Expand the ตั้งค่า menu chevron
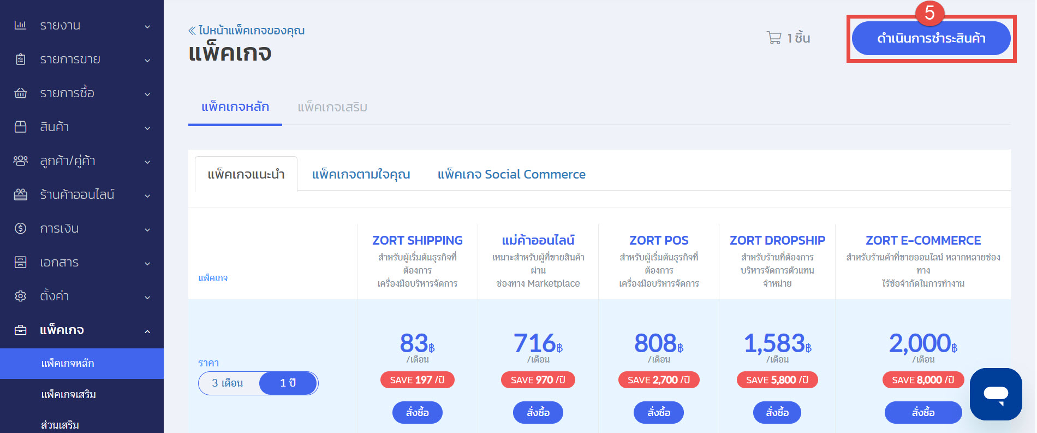Image resolution: width=1037 pixels, height=433 pixels. click(x=147, y=297)
